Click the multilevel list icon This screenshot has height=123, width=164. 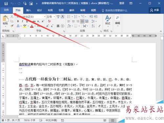83,17
